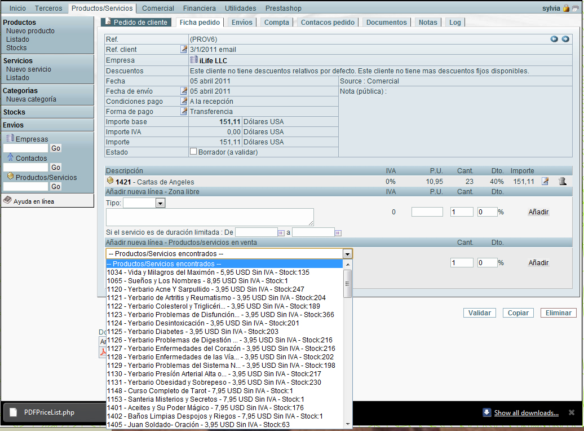Focus the Productos/Servicios sidebar search field

tap(26, 186)
